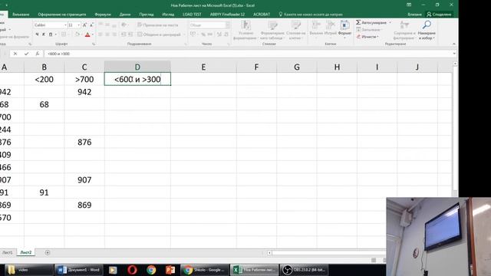Apply underline formatting
The width and height of the screenshot is (491, 276).
pos(51,34)
